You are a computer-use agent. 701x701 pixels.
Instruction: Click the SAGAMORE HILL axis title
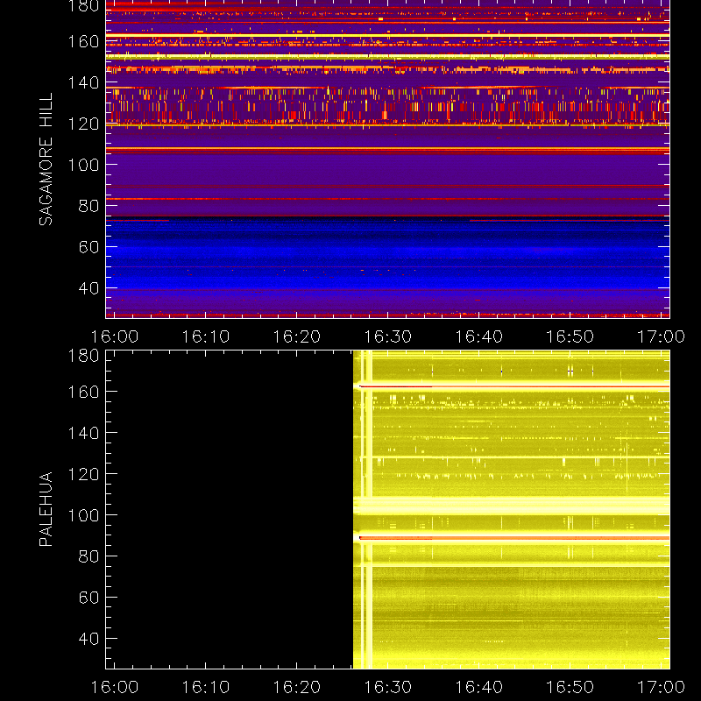(x=46, y=159)
